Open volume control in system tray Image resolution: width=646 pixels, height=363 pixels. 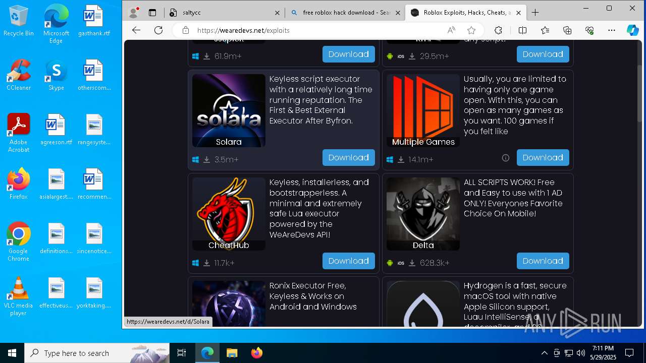[581, 353]
